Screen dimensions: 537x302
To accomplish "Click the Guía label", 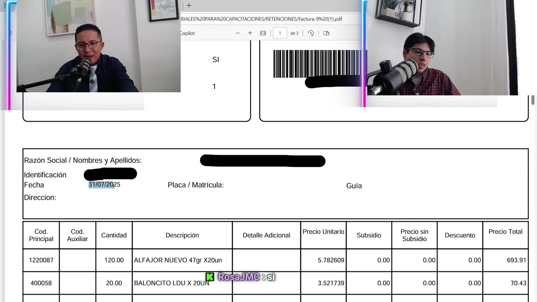I will coord(354,186).
